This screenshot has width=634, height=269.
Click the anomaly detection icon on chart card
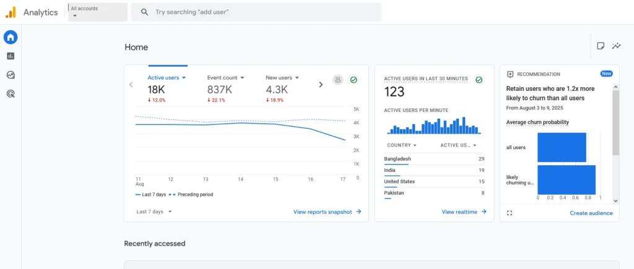(x=338, y=80)
